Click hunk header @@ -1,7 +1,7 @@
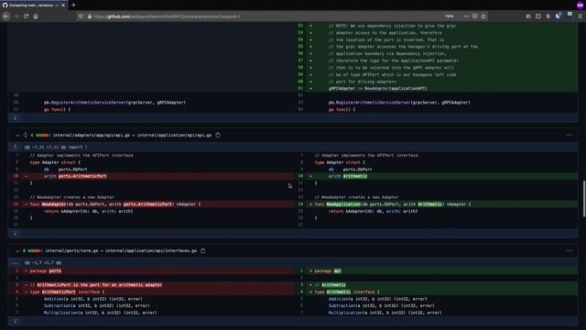 (43, 263)
